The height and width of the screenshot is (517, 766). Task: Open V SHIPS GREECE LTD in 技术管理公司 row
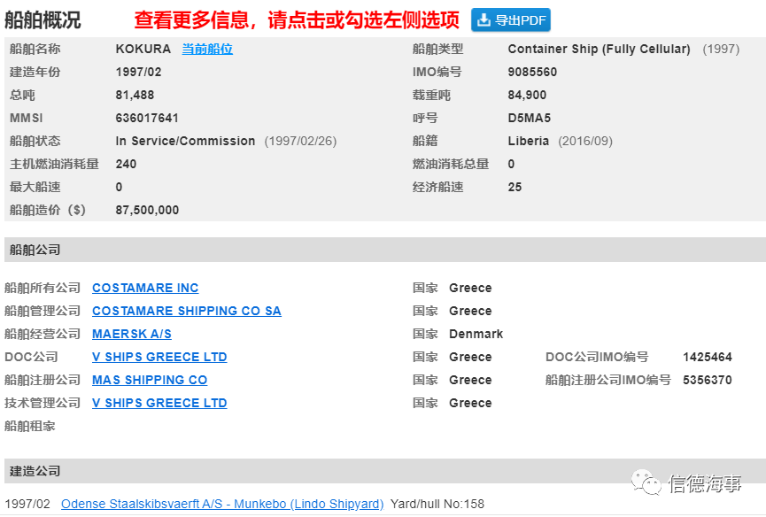(159, 403)
